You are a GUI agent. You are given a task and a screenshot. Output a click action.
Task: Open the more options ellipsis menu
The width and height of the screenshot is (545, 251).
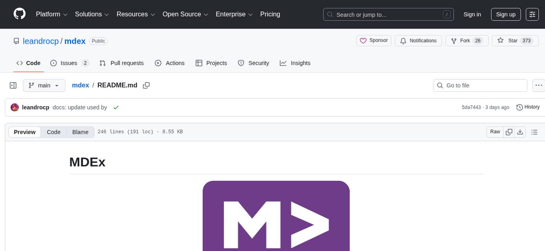pyautogui.click(x=539, y=85)
